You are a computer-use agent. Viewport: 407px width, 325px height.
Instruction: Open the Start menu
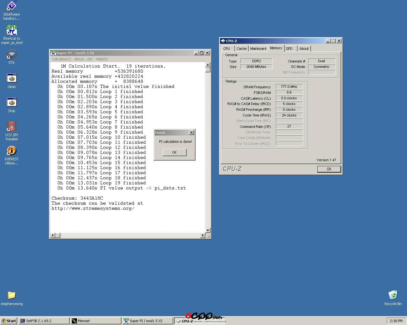(x=9, y=321)
